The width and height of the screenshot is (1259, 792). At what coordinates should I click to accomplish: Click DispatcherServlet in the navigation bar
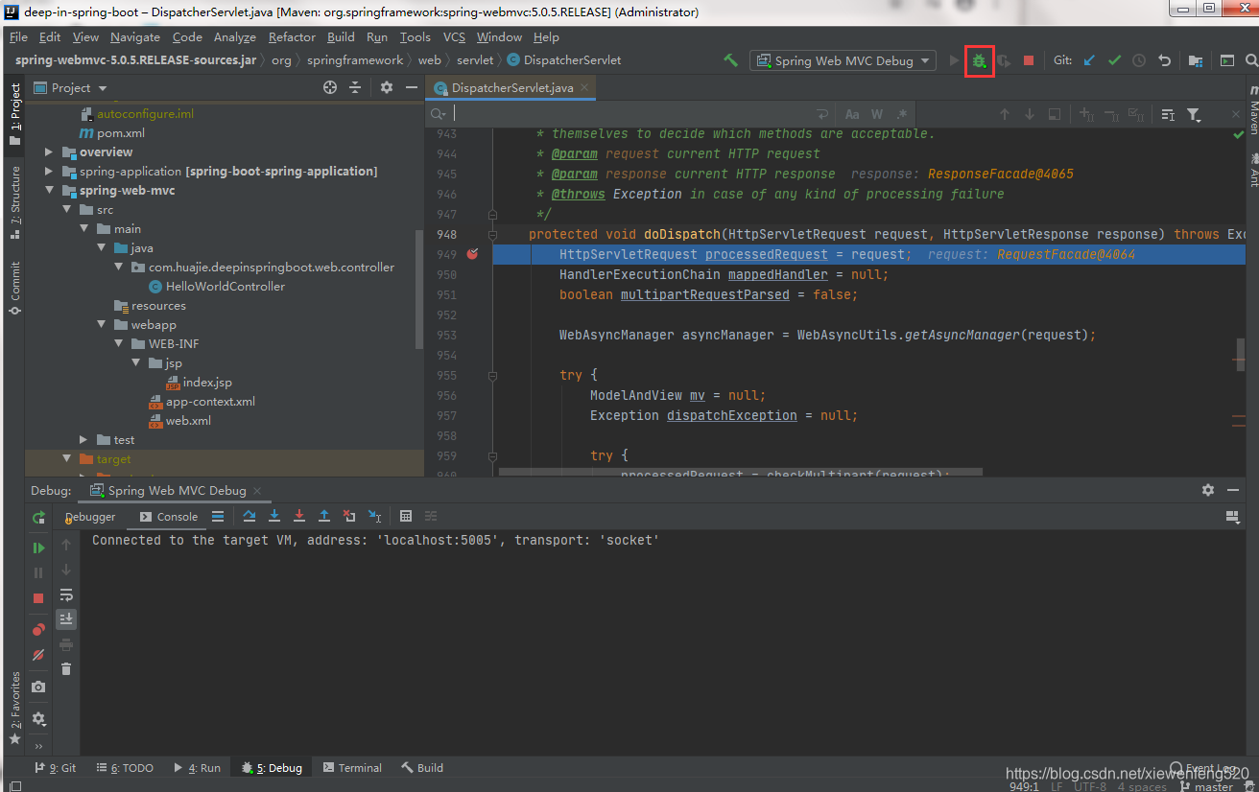[563, 59]
